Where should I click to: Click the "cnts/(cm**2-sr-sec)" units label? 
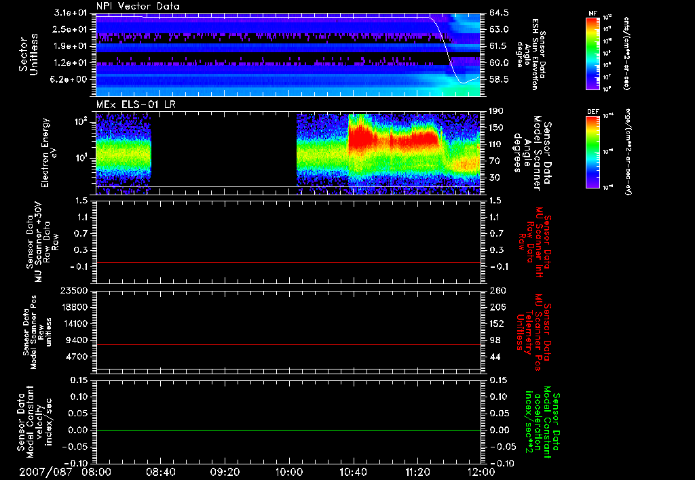coord(626,54)
